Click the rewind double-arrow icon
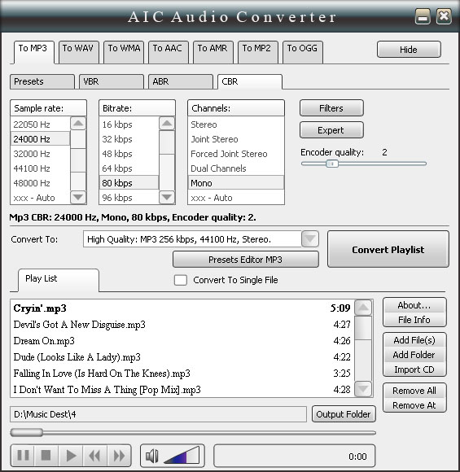Screen dimensions: 460x472 coord(95,455)
